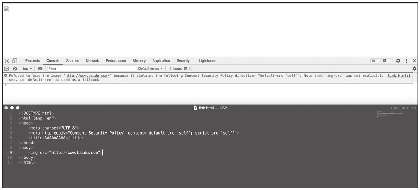Click the eye icon for live expressions

[40, 69]
